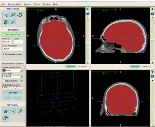Click the Label number field
155x127 pixels.
point(18,42)
